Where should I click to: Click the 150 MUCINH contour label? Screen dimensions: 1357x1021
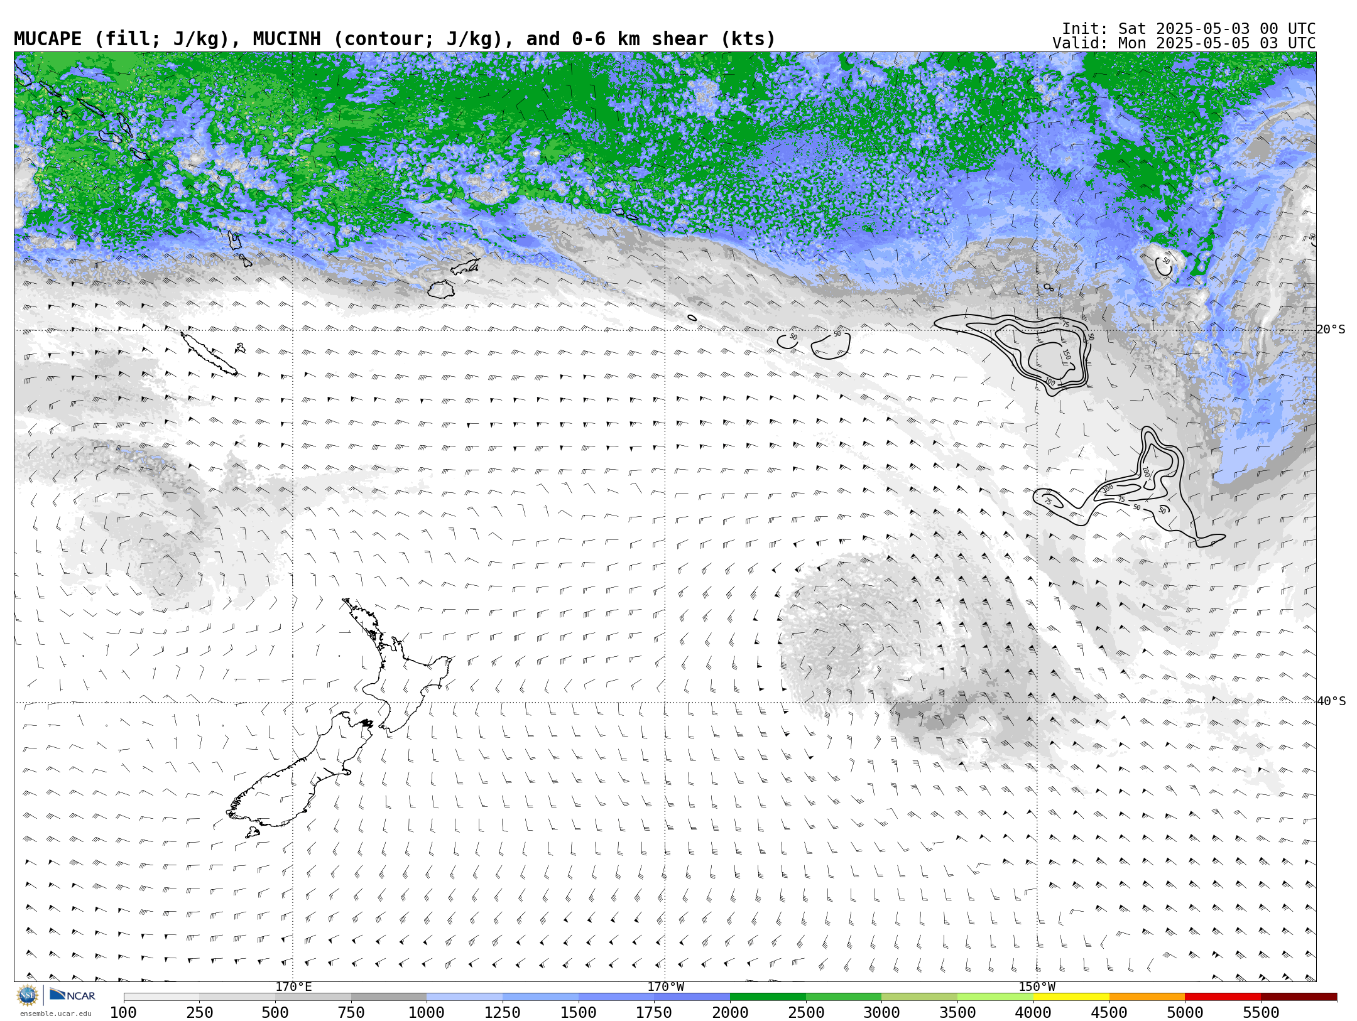(1066, 355)
